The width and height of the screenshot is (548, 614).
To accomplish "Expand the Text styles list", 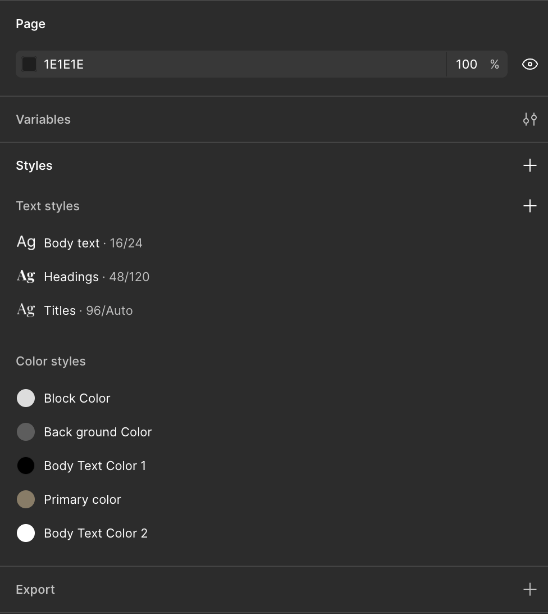I will pos(48,206).
